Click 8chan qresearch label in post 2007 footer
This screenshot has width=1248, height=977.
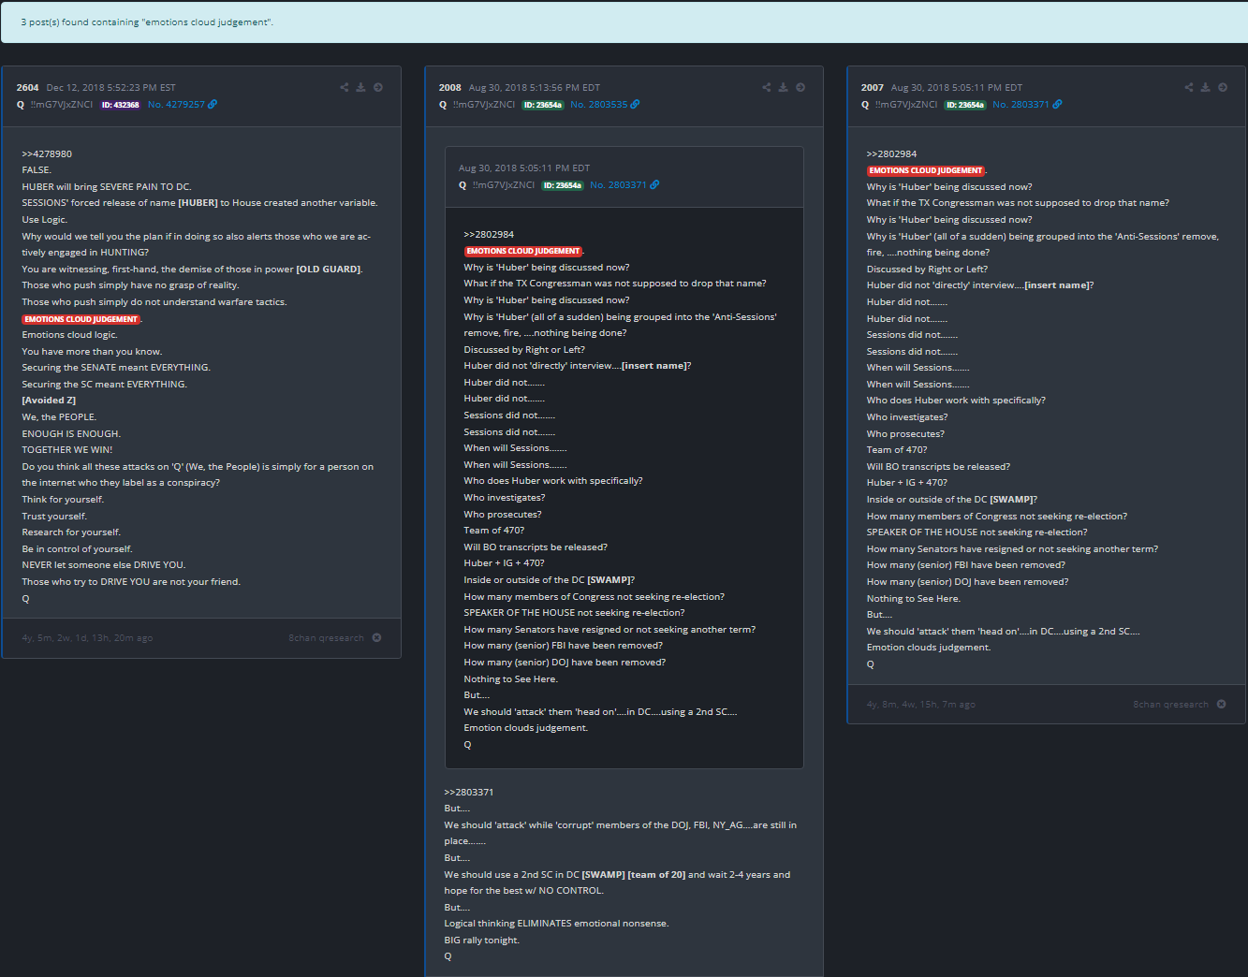(x=1170, y=704)
